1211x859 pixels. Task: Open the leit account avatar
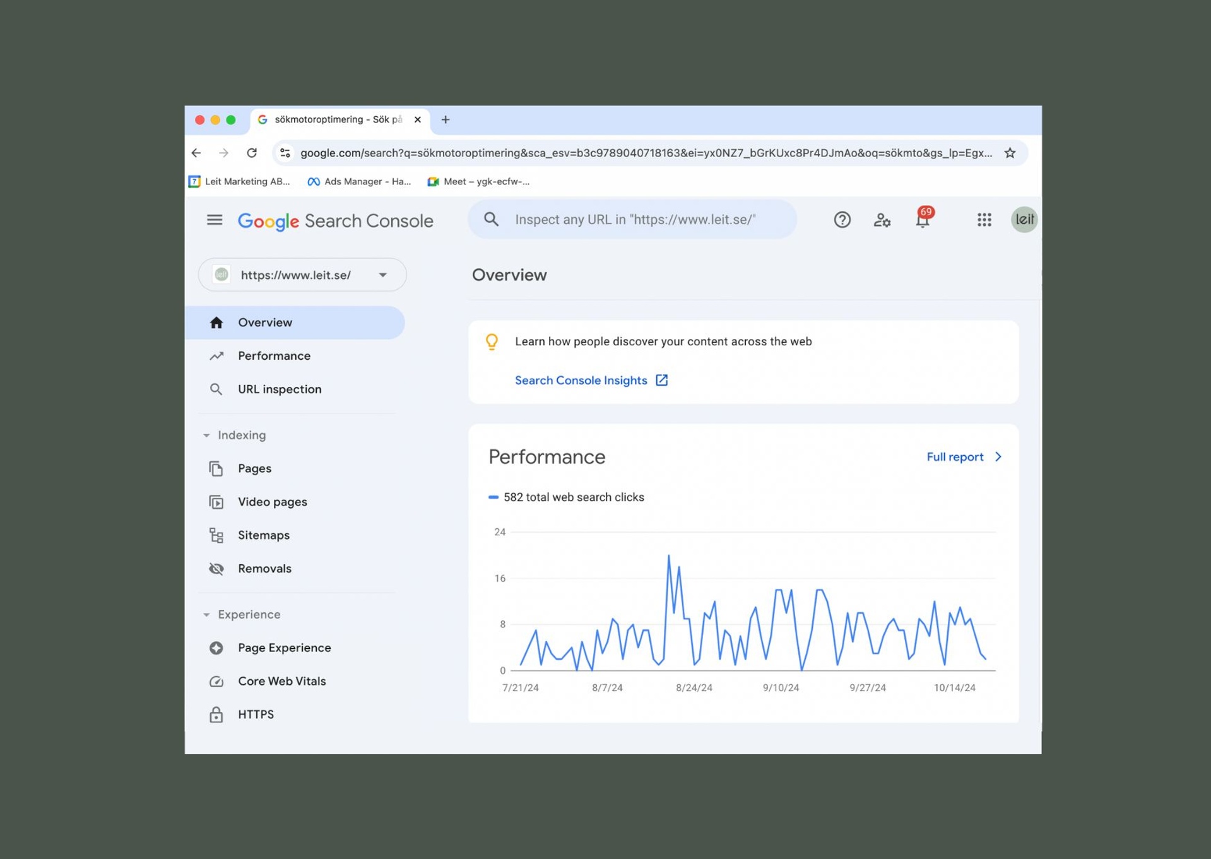[1024, 220]
